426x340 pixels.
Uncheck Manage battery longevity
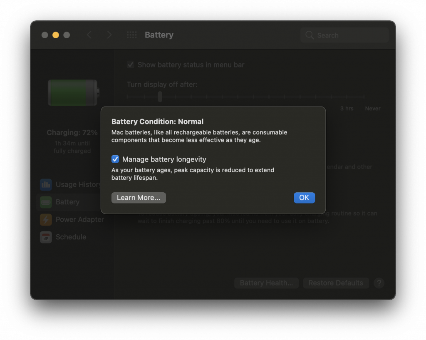tap(115, 159)
